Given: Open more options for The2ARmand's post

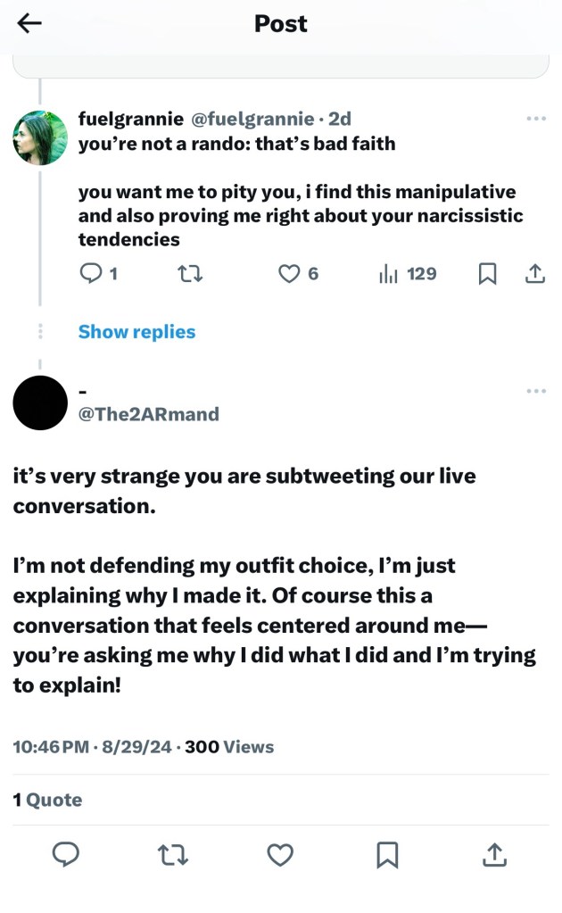Looking at the screenshot, I should tap(535, 391).
